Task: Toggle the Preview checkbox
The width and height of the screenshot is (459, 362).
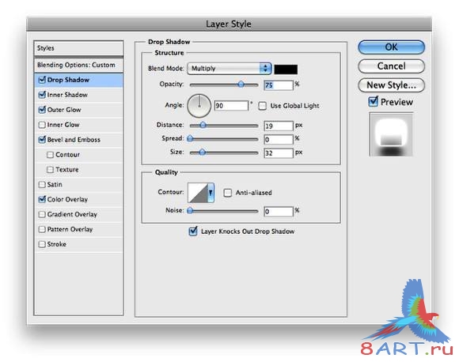Action: click(x=373, y=101)
